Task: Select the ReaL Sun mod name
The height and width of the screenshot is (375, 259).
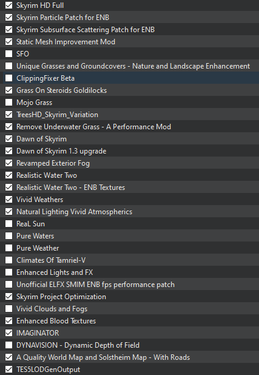Action: coord(30,224)
